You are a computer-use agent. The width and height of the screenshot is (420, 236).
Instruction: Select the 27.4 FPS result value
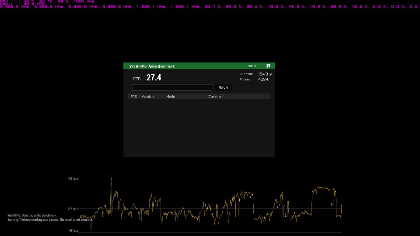[x=154, y=78]
